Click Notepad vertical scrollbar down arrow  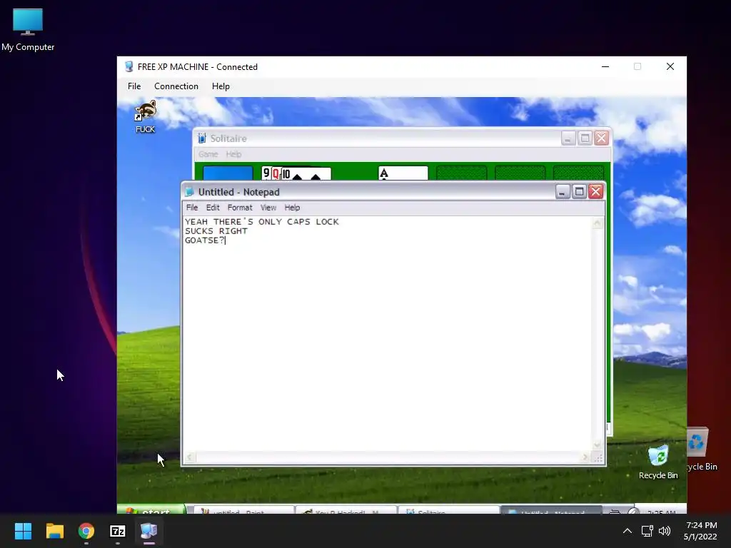pyautogui.click(x=598, y=445)
